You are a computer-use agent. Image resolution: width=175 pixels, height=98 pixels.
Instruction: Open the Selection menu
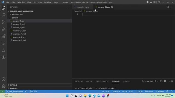point(21,2)
